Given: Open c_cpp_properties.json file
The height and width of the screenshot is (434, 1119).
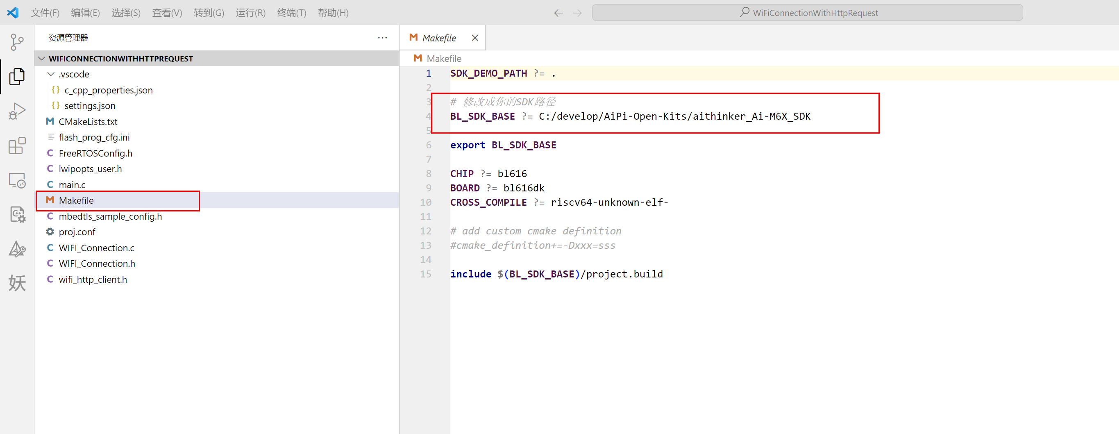Looking at the screenshot, I should (x=216, y=90).
